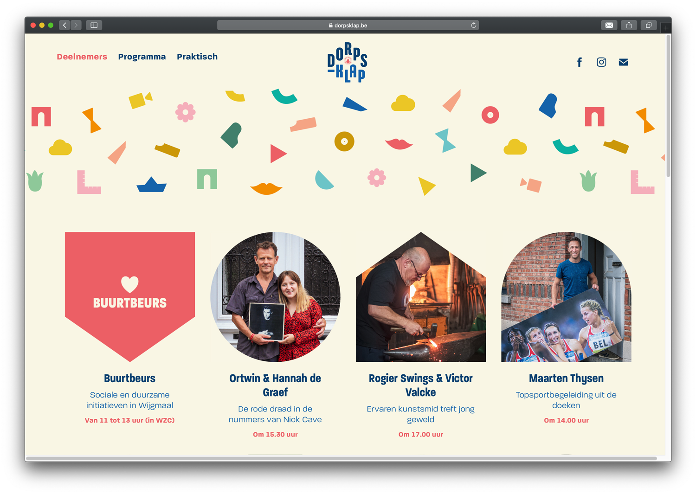This screenshot has height=494, width=696.
Task: Show all tabs overview button
Action: pos(649,25)
